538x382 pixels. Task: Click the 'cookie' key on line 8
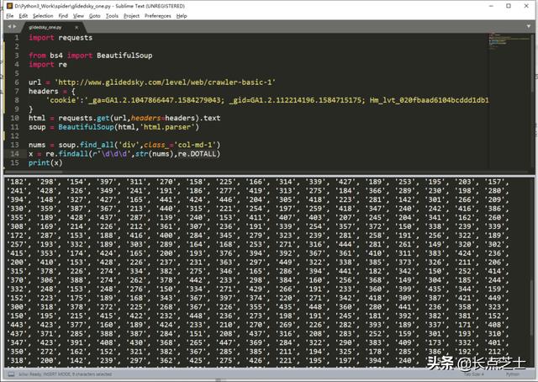[x=63, y=100]
